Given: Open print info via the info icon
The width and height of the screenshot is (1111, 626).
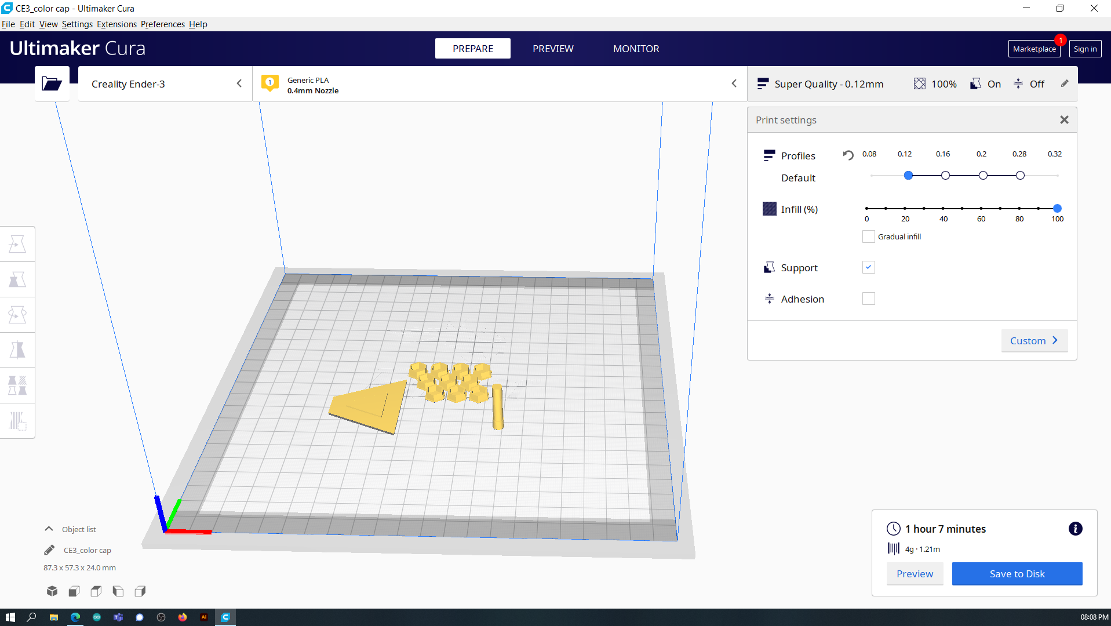Looking at the screenshot, I should [1075, 529].
